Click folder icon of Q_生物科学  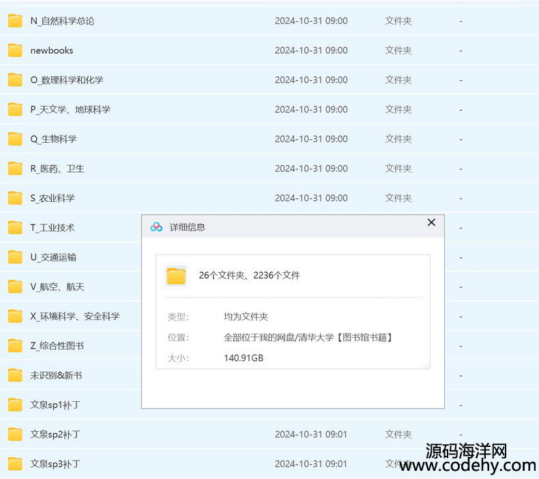click(15, 139)
